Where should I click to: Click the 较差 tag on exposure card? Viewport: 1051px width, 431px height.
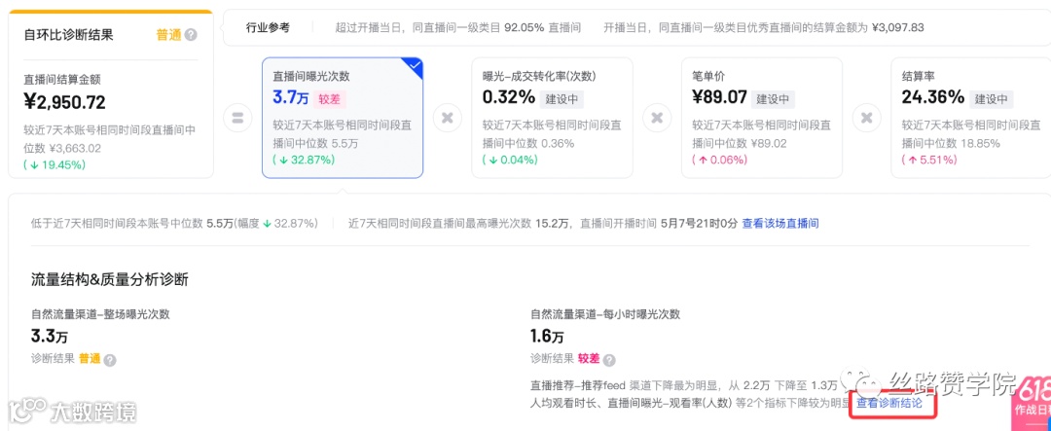click(x=332, y=98)
